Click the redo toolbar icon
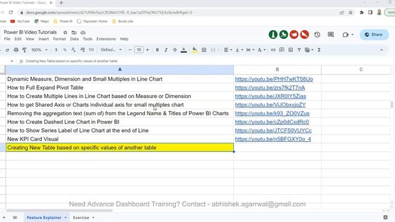Screen dimensions: 395x222 (x=7, y=50)
